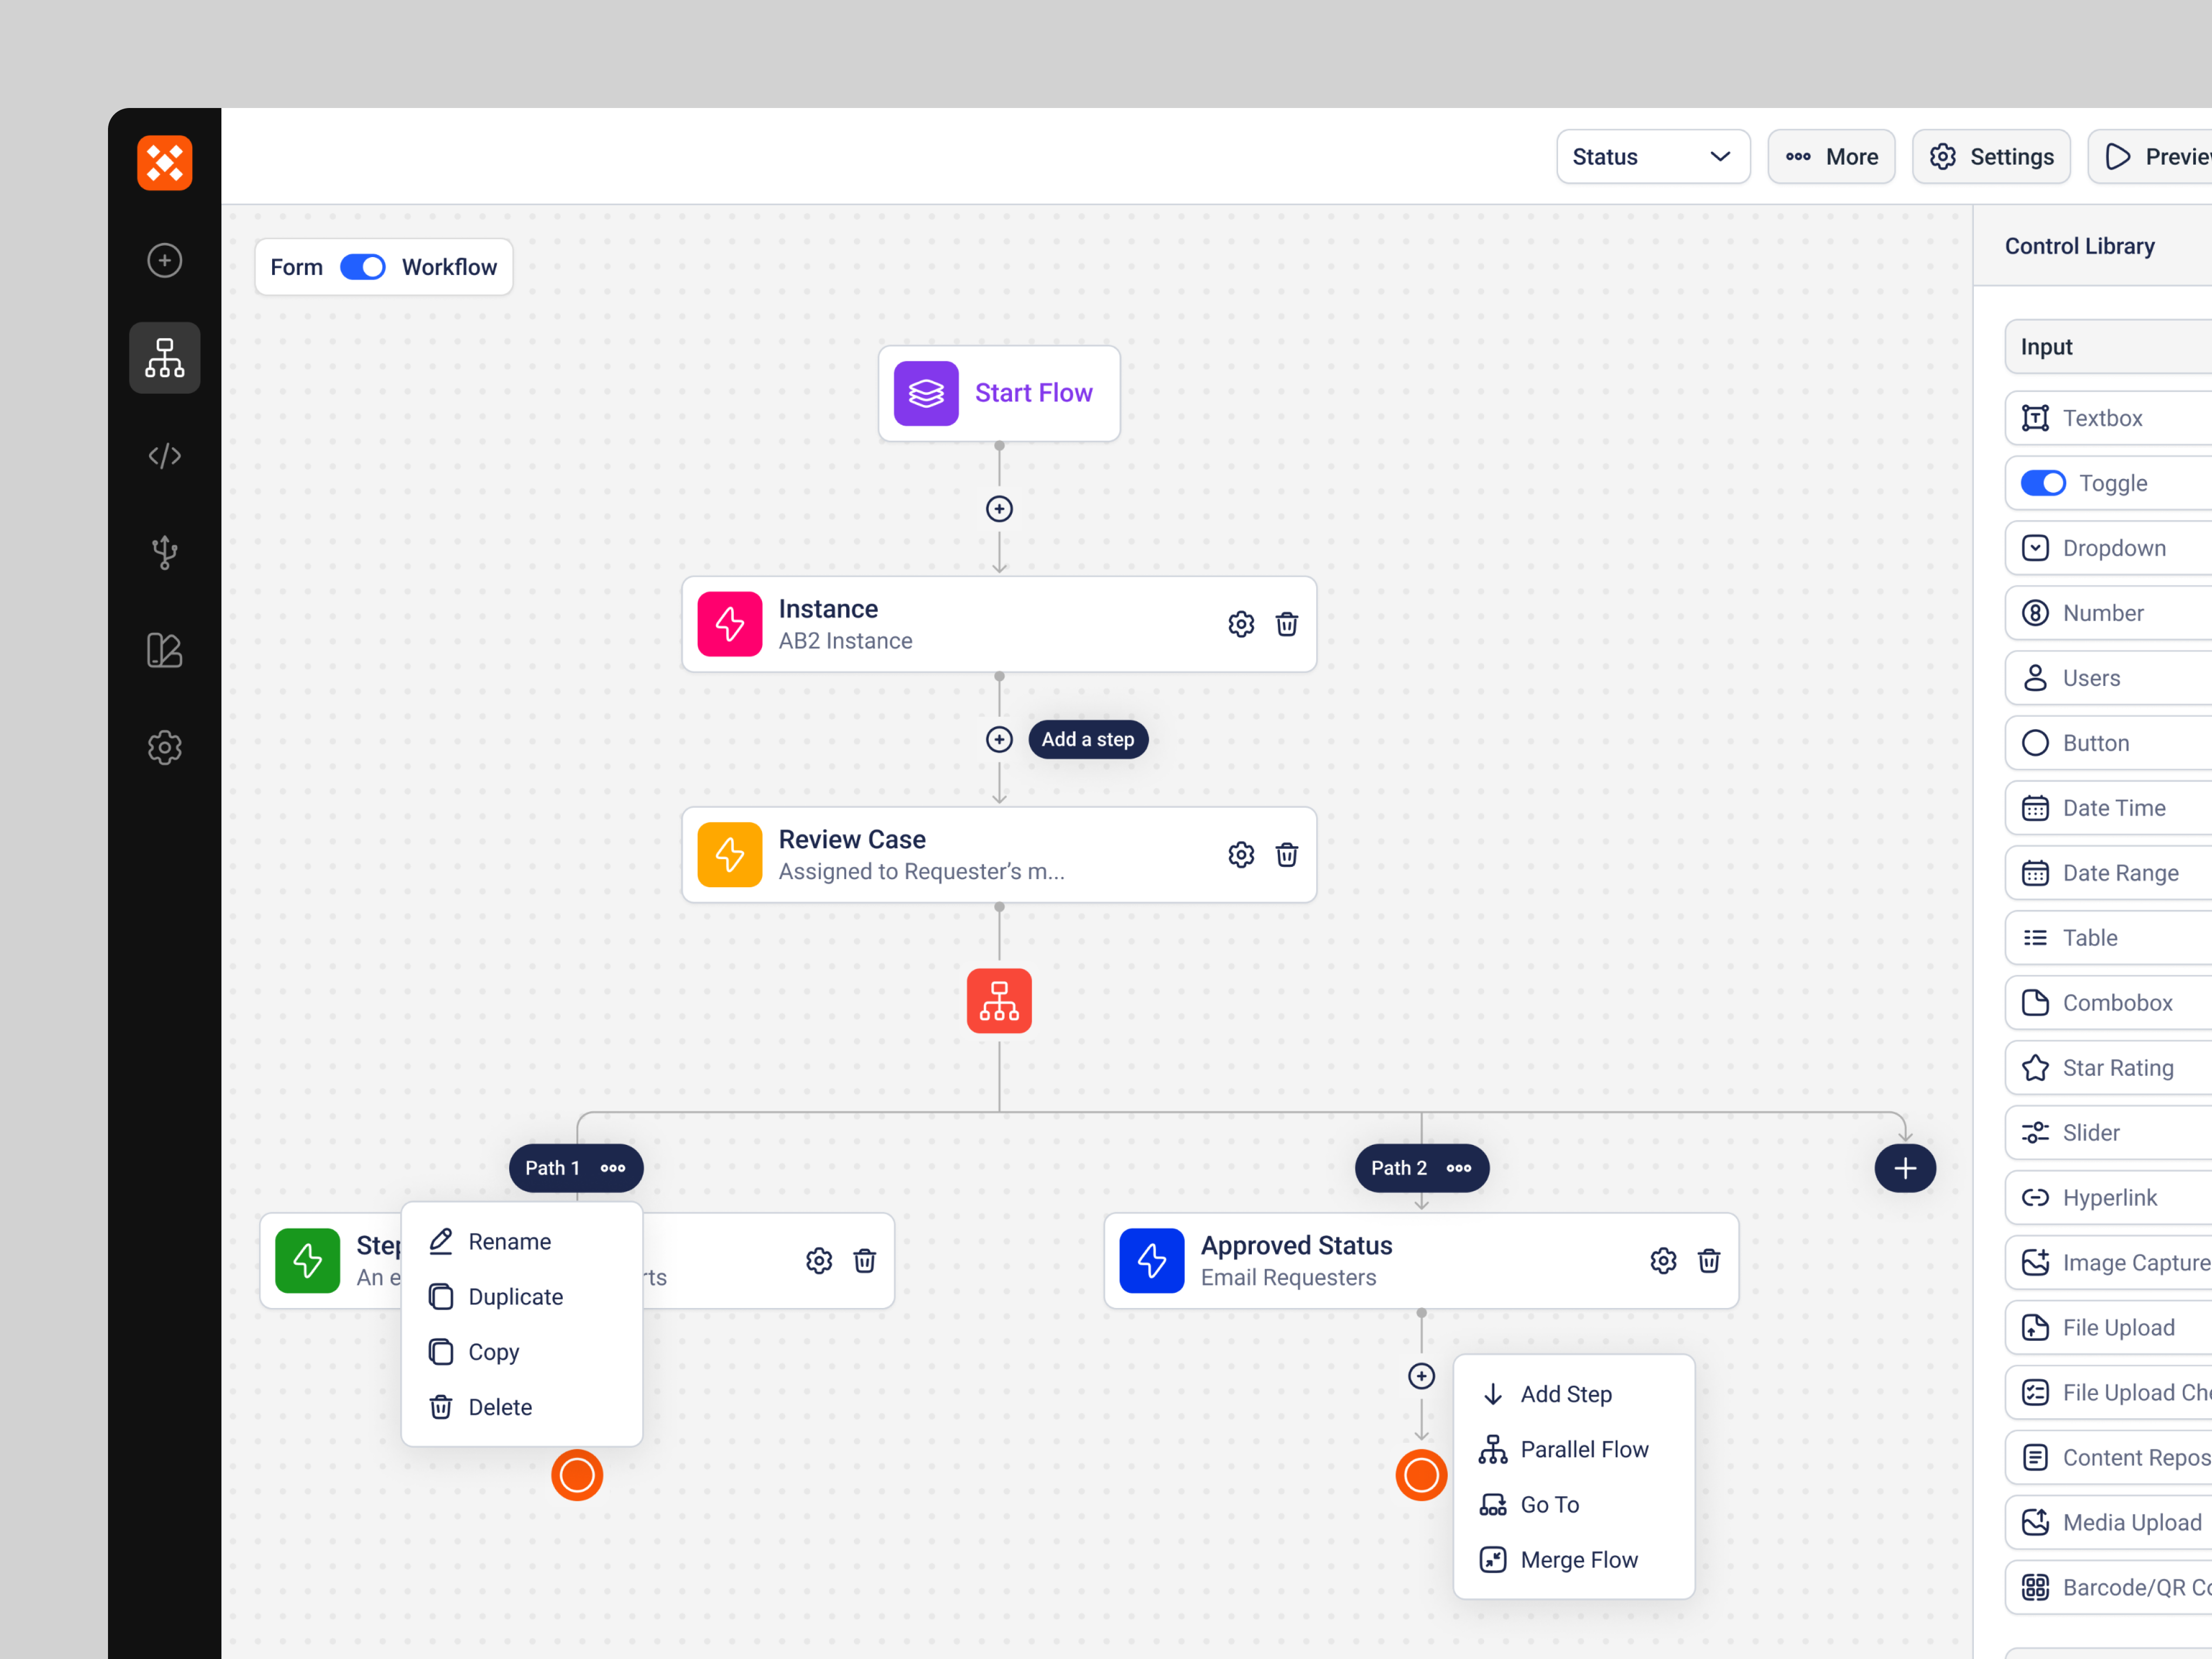This screenshot has height=1659, width=2212.
Task: Open the Path 2 options menu
Action: [x=1458, y=1167]
